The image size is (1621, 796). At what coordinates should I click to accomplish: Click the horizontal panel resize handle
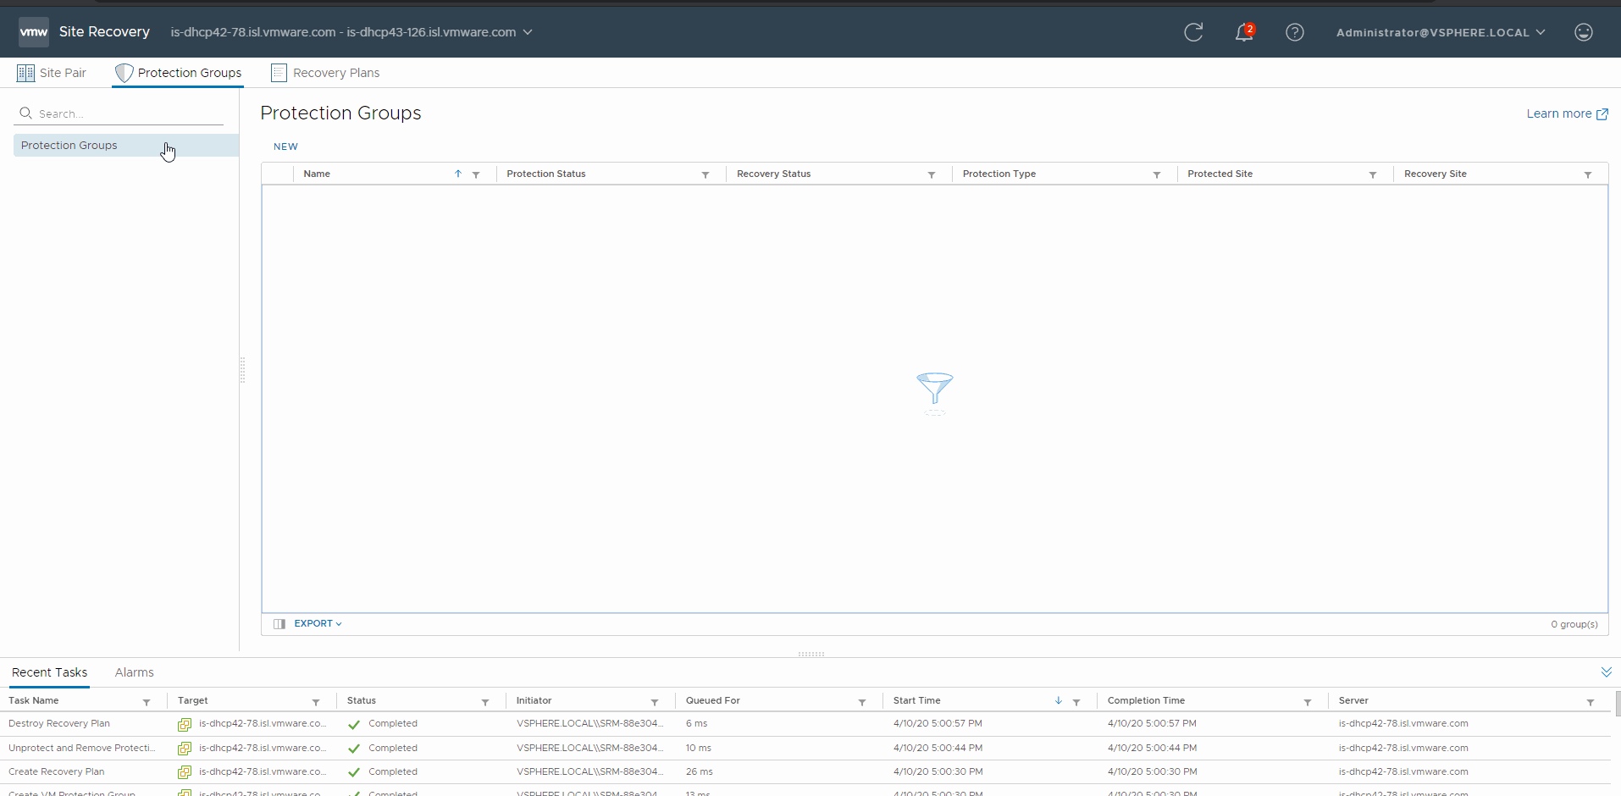pyautogui.click(x=810, y=654)
